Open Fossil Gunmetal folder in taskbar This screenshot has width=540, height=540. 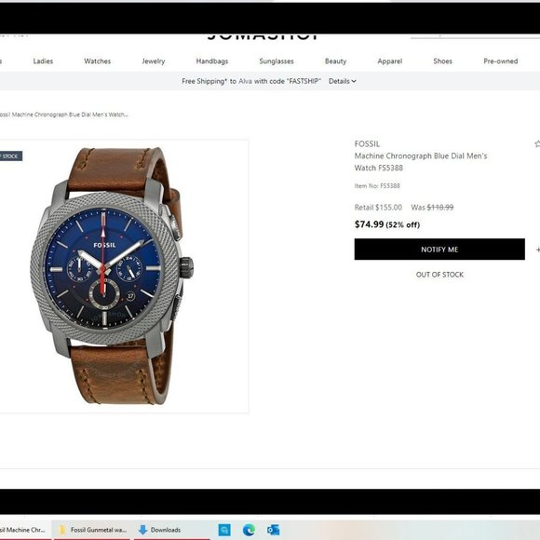coord(92,530)
